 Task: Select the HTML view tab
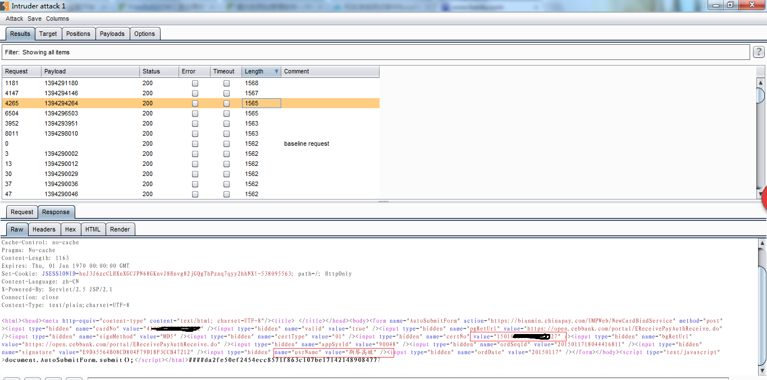(93, 229)
